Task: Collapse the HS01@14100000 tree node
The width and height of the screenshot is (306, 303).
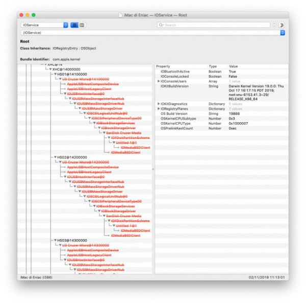Action: 55,74
